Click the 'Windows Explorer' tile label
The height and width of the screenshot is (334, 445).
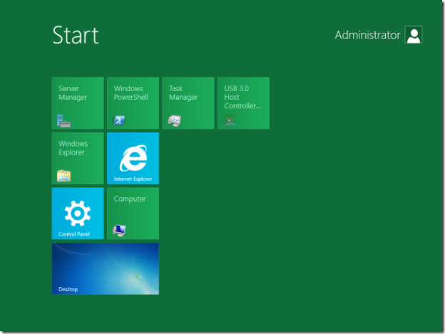tap(73, 147)
